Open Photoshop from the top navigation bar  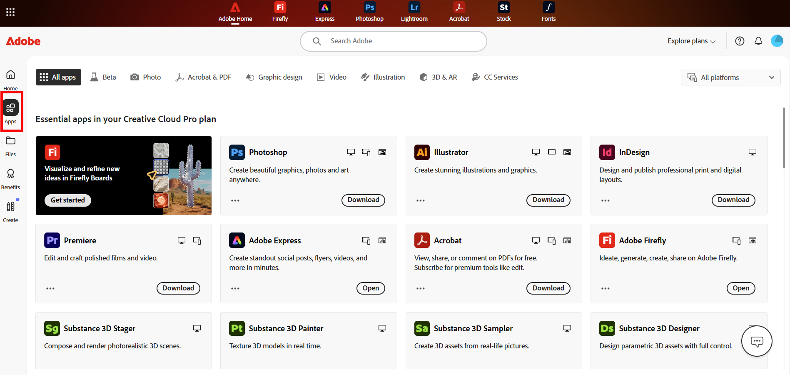pos(369,12)
